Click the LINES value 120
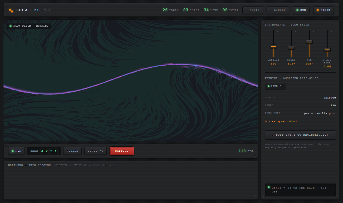Image resolution: width=343 pixels, height=203 pixels. tap(333, 106)
